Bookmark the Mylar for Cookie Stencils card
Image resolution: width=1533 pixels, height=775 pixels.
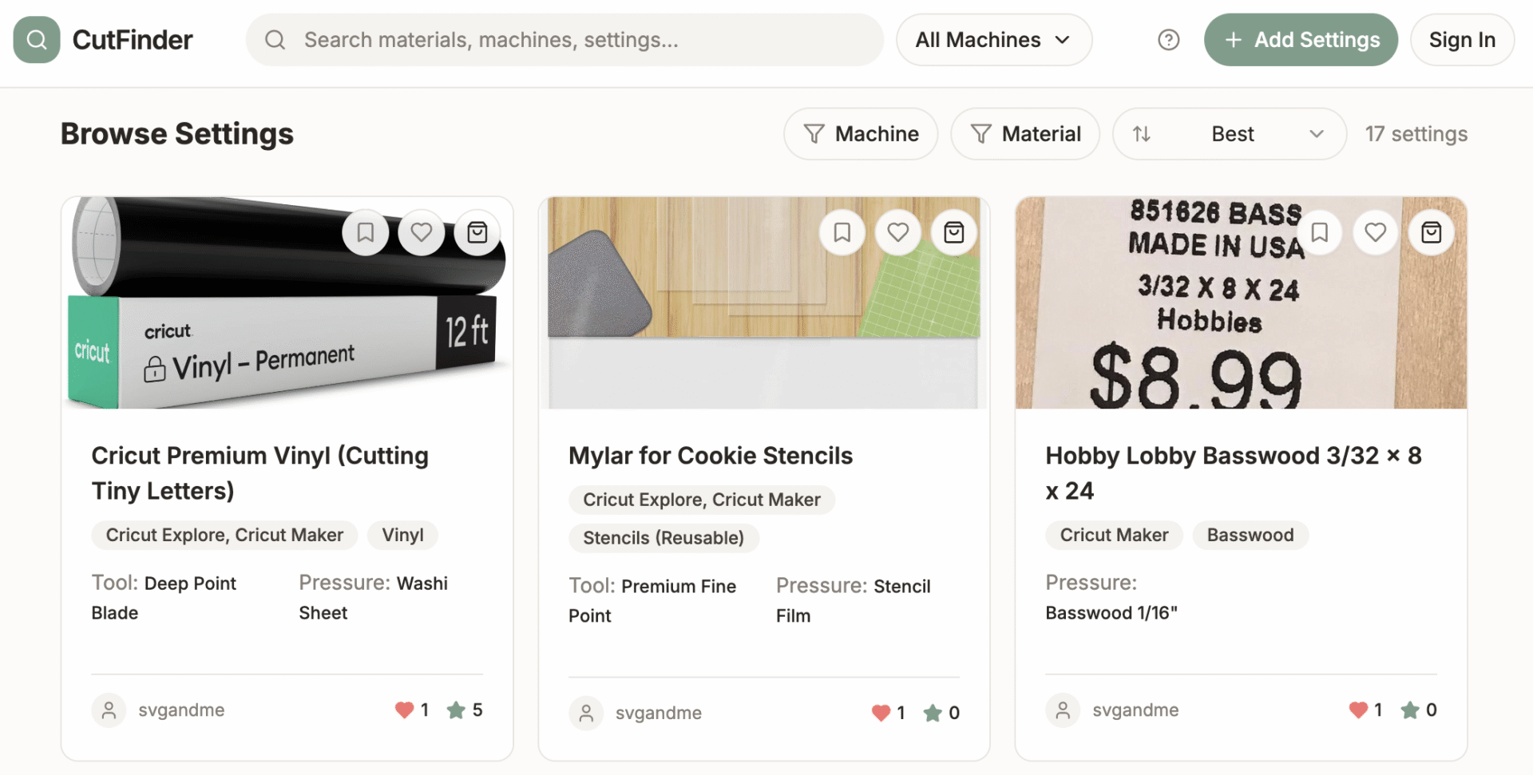(x=842, y=232)
